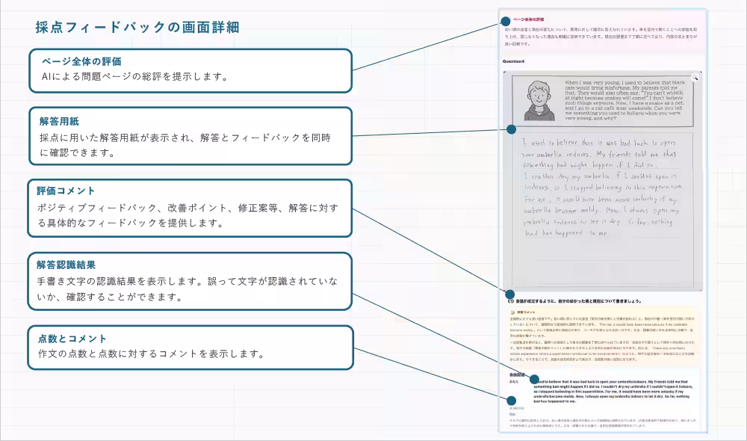Click the red ページ全体の評価 heading in the pink panel

point(528,19)
